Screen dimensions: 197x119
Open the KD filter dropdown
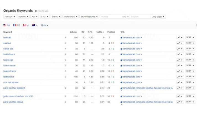(35, 17)
